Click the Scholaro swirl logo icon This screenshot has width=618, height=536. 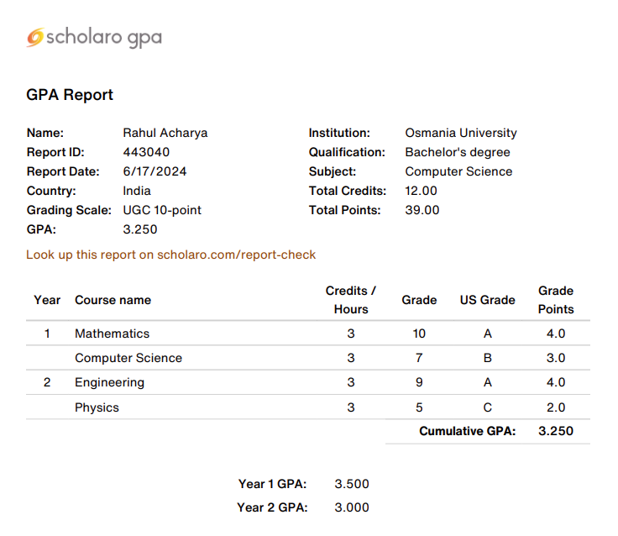34,37
